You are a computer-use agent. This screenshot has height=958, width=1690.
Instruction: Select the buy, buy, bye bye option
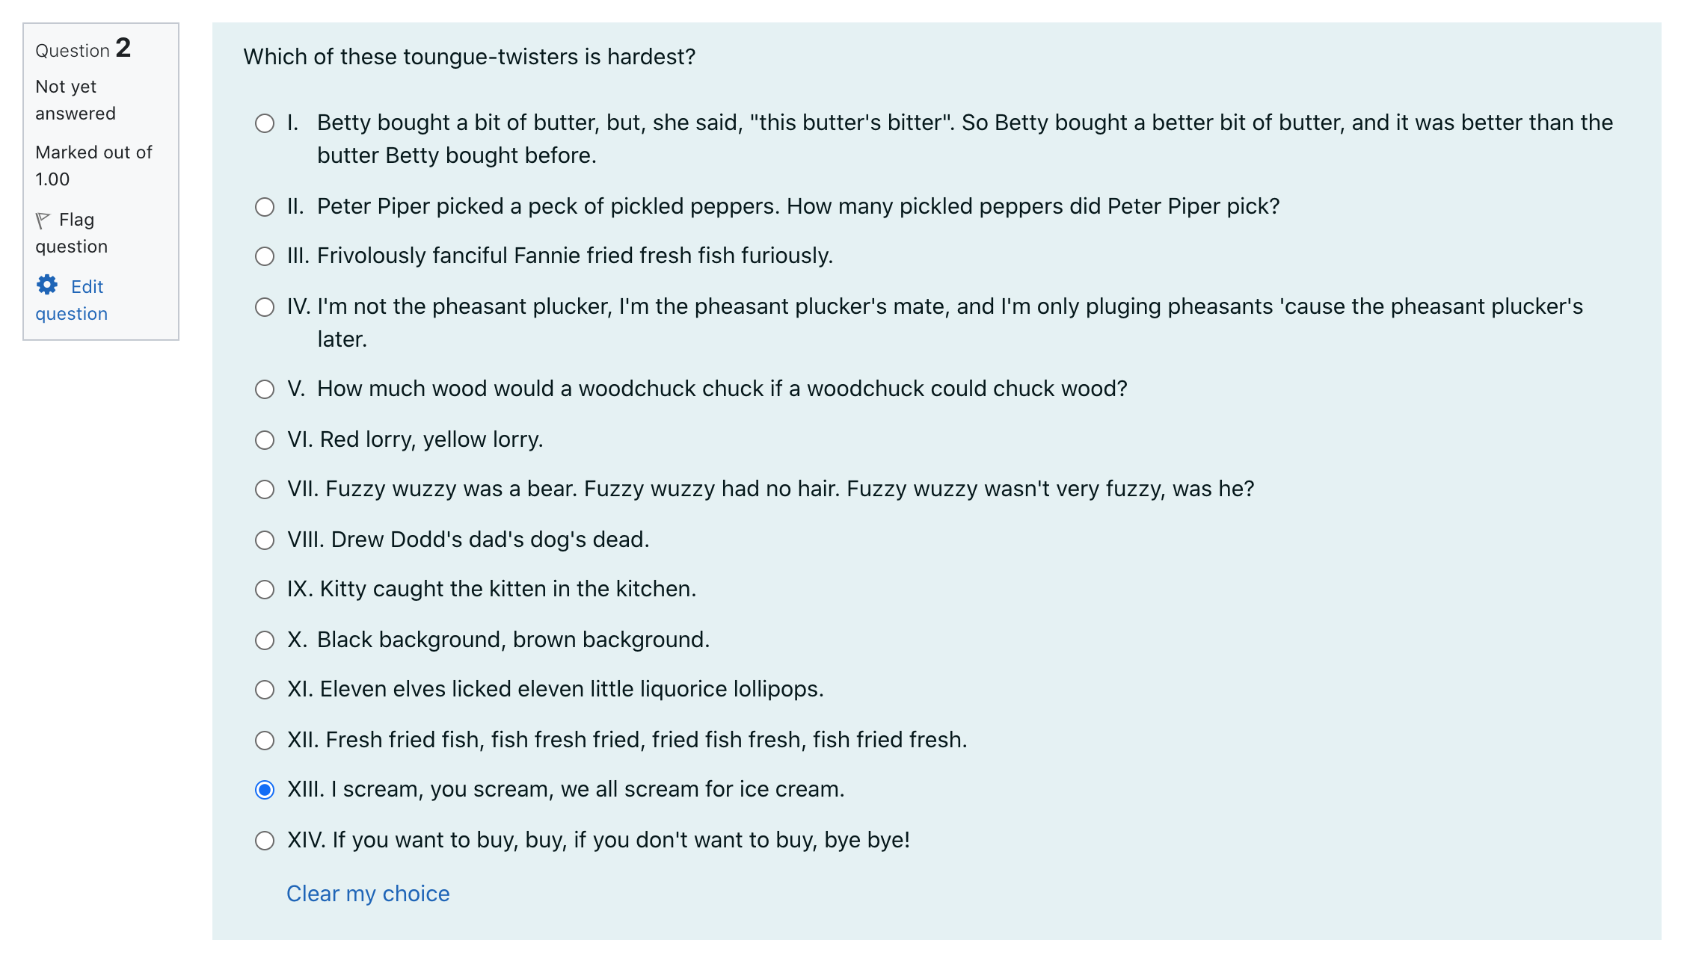(265, 841)
